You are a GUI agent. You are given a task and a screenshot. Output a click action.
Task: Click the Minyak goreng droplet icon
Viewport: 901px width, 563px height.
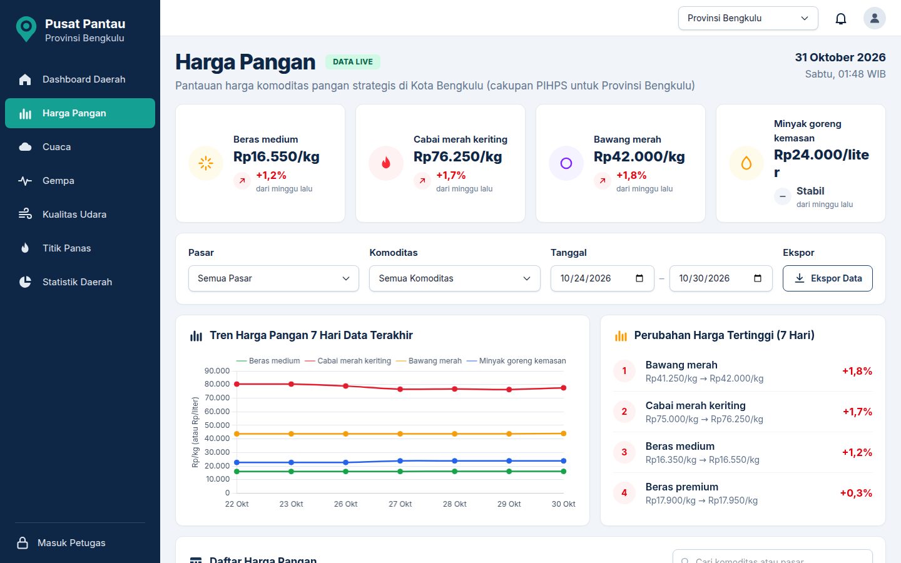746,163
